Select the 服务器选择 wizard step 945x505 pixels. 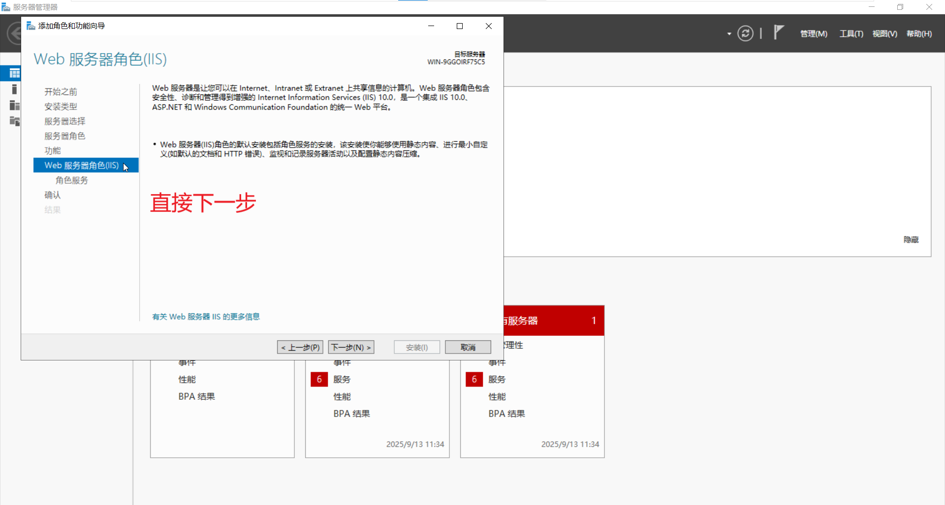tap(64, 121)
